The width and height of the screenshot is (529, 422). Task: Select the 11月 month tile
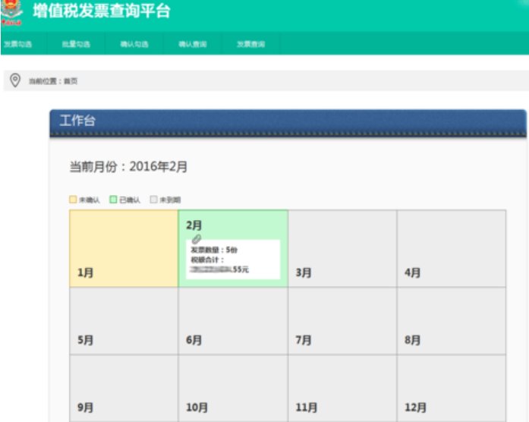pyautogui.click(x=342, y=389)
